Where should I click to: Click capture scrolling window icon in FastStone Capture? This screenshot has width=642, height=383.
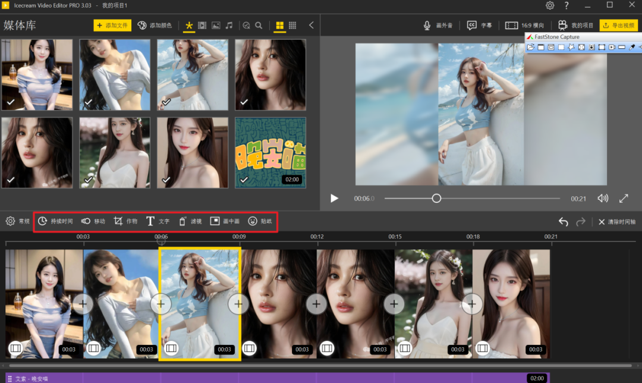click(591, 48)
